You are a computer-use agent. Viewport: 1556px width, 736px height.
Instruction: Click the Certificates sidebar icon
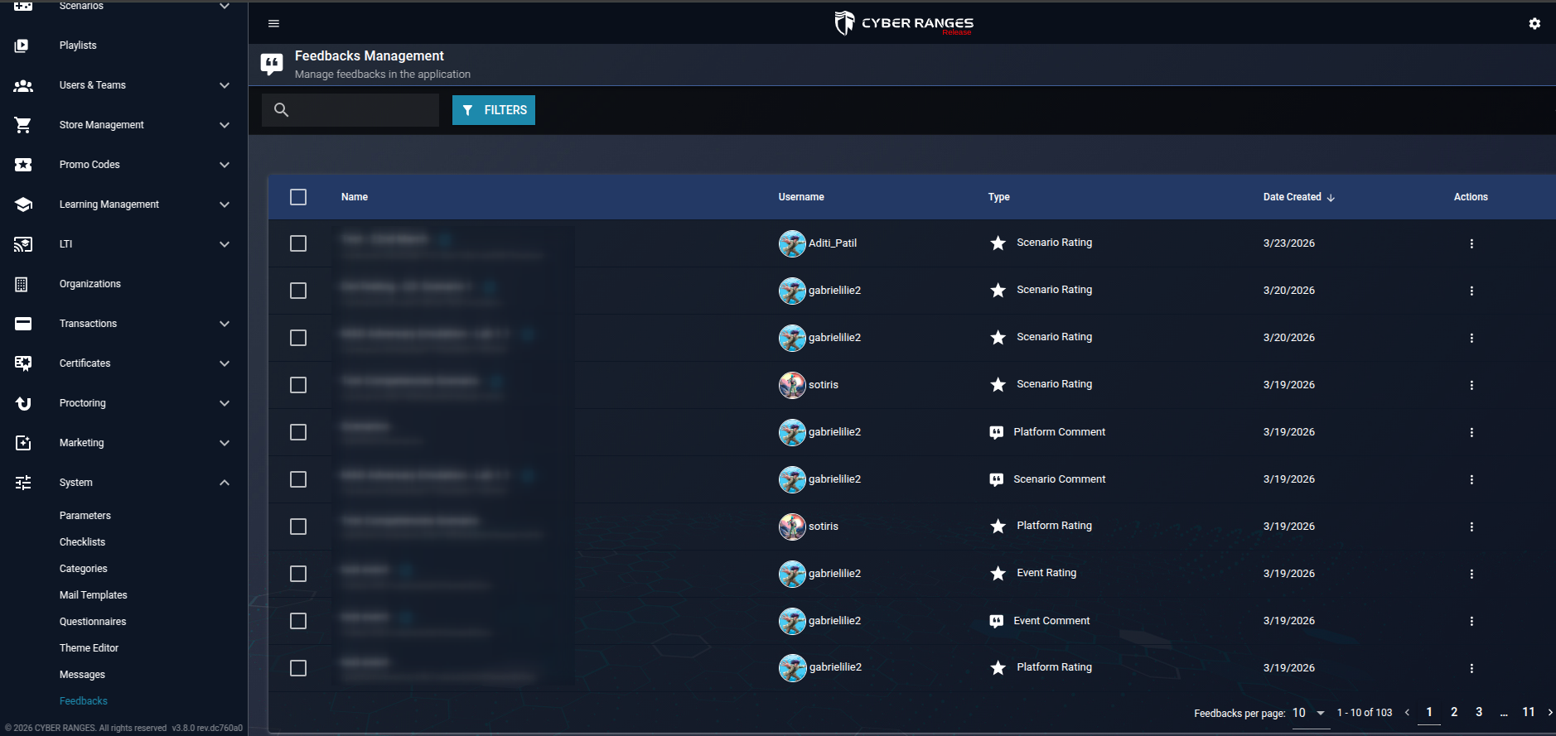click(23, 363)
